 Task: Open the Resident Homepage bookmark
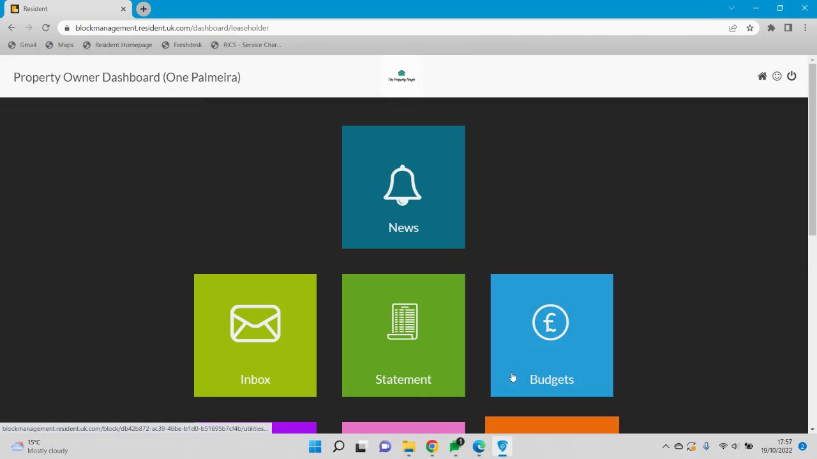(x=117, y=45)
